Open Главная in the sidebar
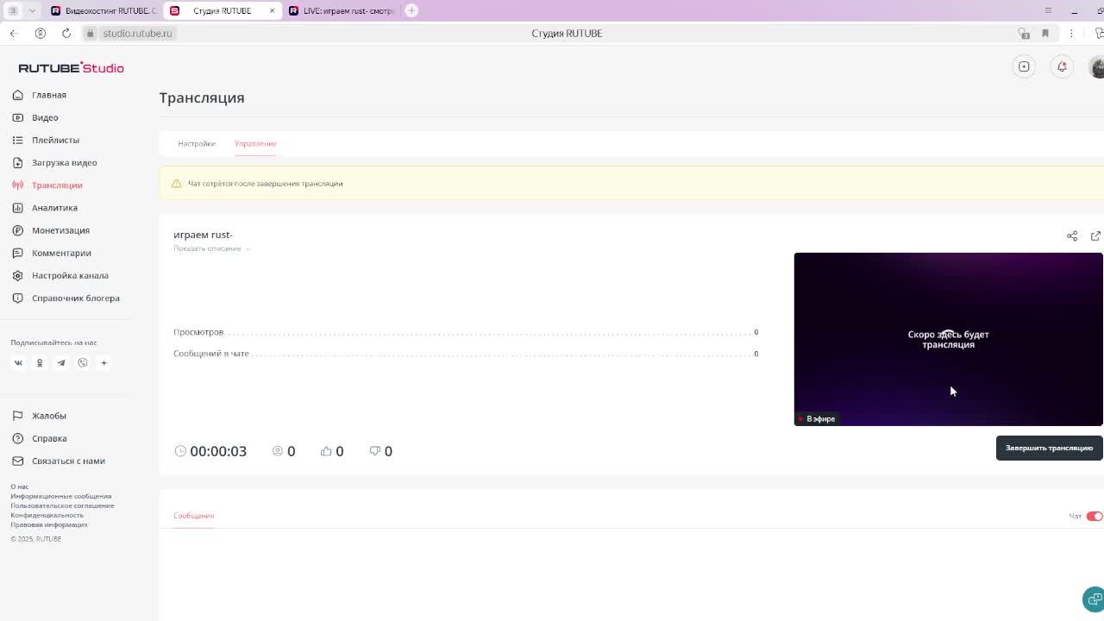This screenshot has width=1104, height=621. 49,95
